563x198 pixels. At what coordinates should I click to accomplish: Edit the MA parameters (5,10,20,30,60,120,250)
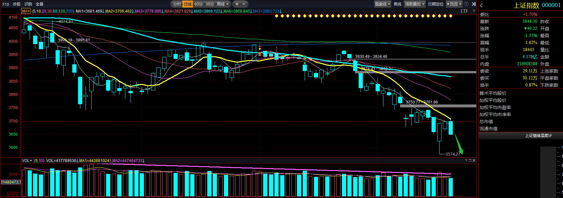tap(53, 11)
